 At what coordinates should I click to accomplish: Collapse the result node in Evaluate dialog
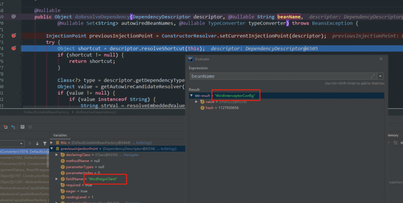coord(191,96)
